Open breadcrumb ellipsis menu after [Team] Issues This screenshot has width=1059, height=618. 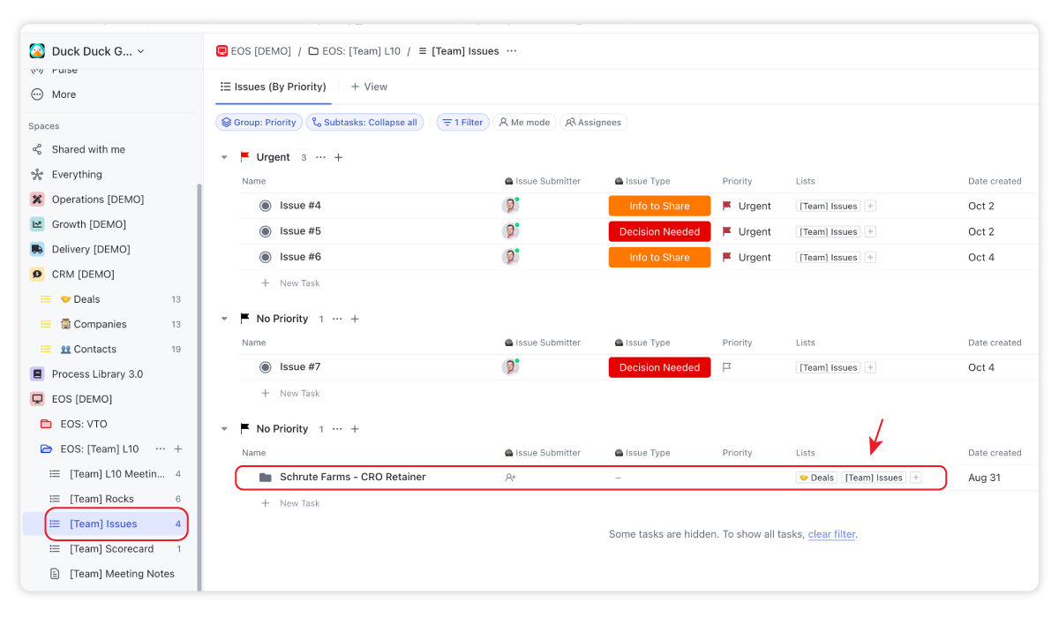click(512, 51)
